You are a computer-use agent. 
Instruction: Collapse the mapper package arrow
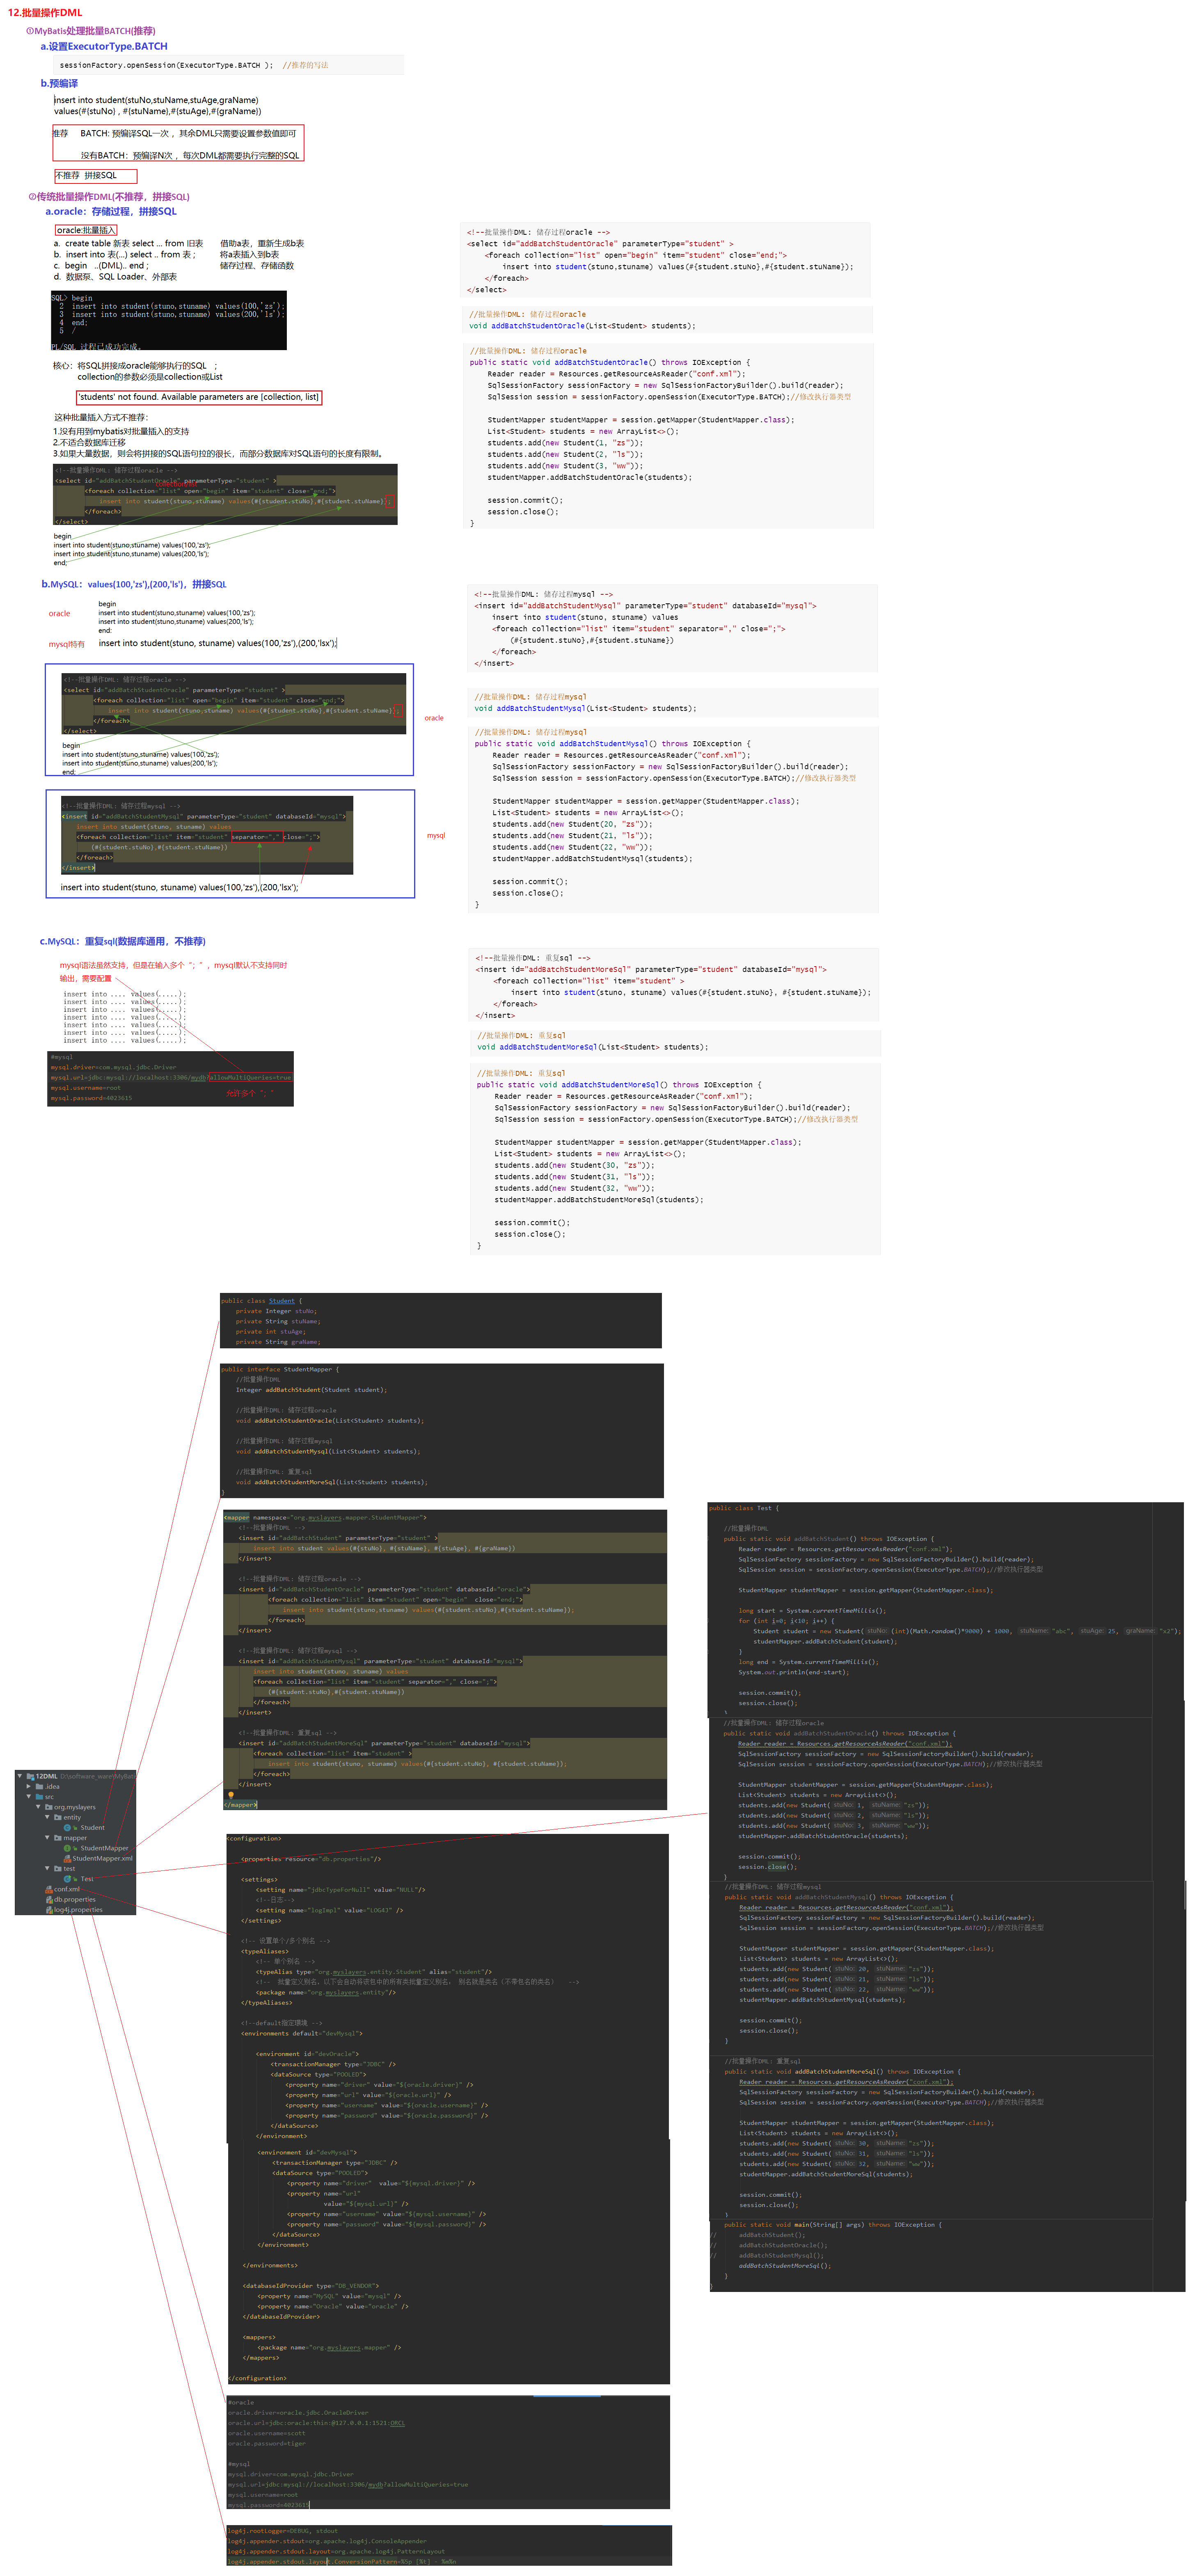[x=47, y=1837]
